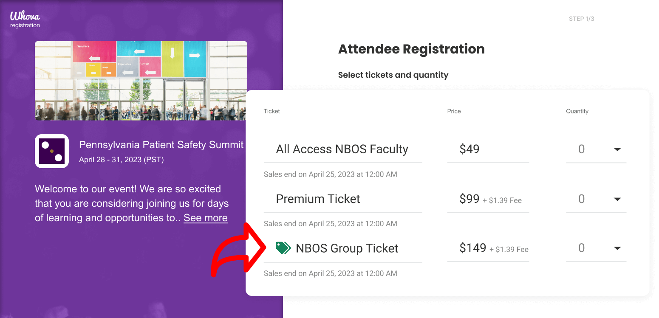Select the All Access NBOS Faculty ticket name
The width and height of the screenshot is (659, 318).
tap(342, 149)
